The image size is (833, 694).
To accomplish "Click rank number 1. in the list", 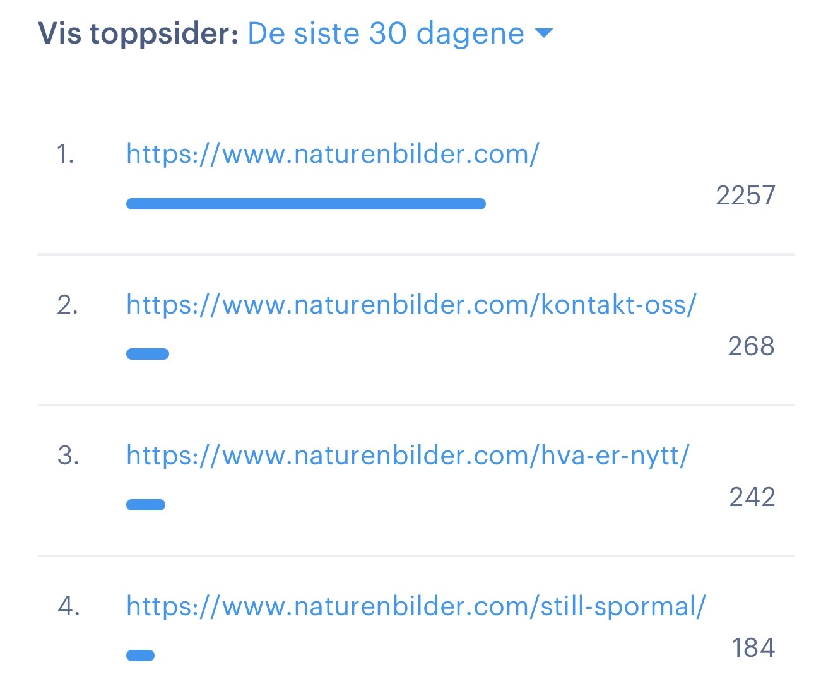I will (66, 154).
